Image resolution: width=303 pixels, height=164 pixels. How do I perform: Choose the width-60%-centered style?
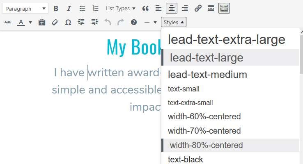pyautogui.click(x=230, y=116)
